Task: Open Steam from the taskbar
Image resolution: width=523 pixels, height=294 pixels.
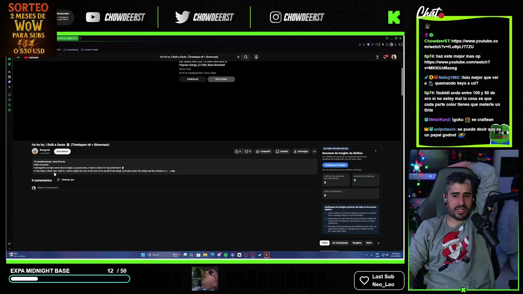Action: click(259, 255)
